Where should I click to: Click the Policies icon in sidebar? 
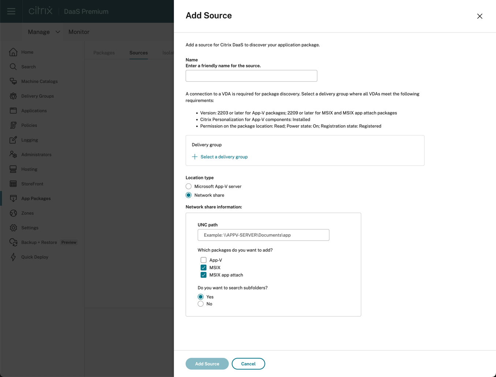13,125
